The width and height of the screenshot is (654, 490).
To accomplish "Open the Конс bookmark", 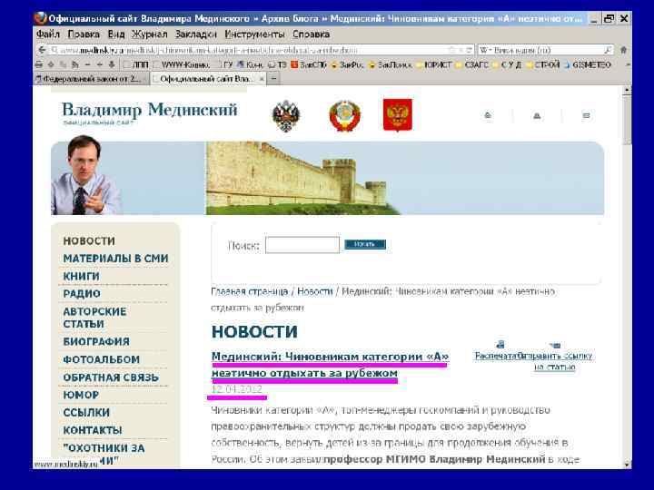I will click(250, 64).
